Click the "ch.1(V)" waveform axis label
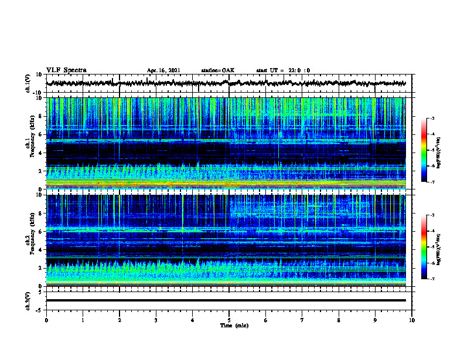Image resolution: width=464 pixels, height=359 pixels. [x=28, y=83]
